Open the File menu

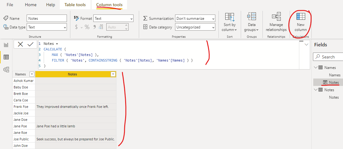[x=10, y=5]
